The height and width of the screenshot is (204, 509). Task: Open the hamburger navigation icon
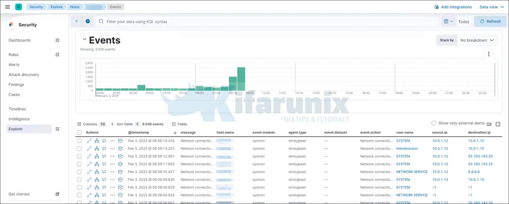point(7,7)
